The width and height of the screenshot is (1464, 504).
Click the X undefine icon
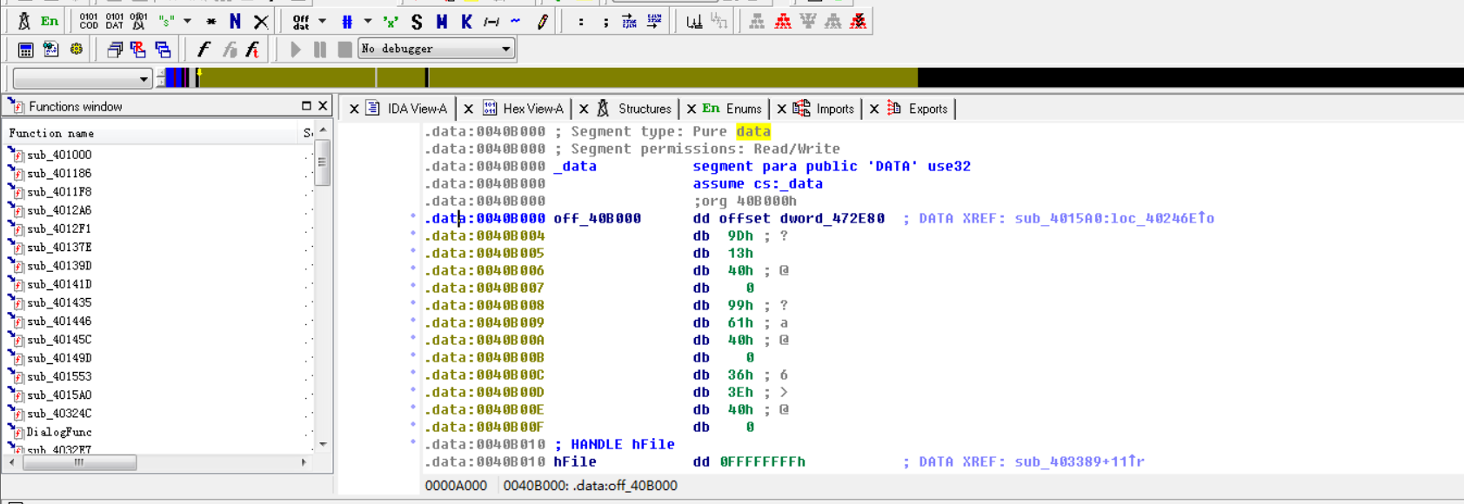pyautogui.click(x=261, y=21)
